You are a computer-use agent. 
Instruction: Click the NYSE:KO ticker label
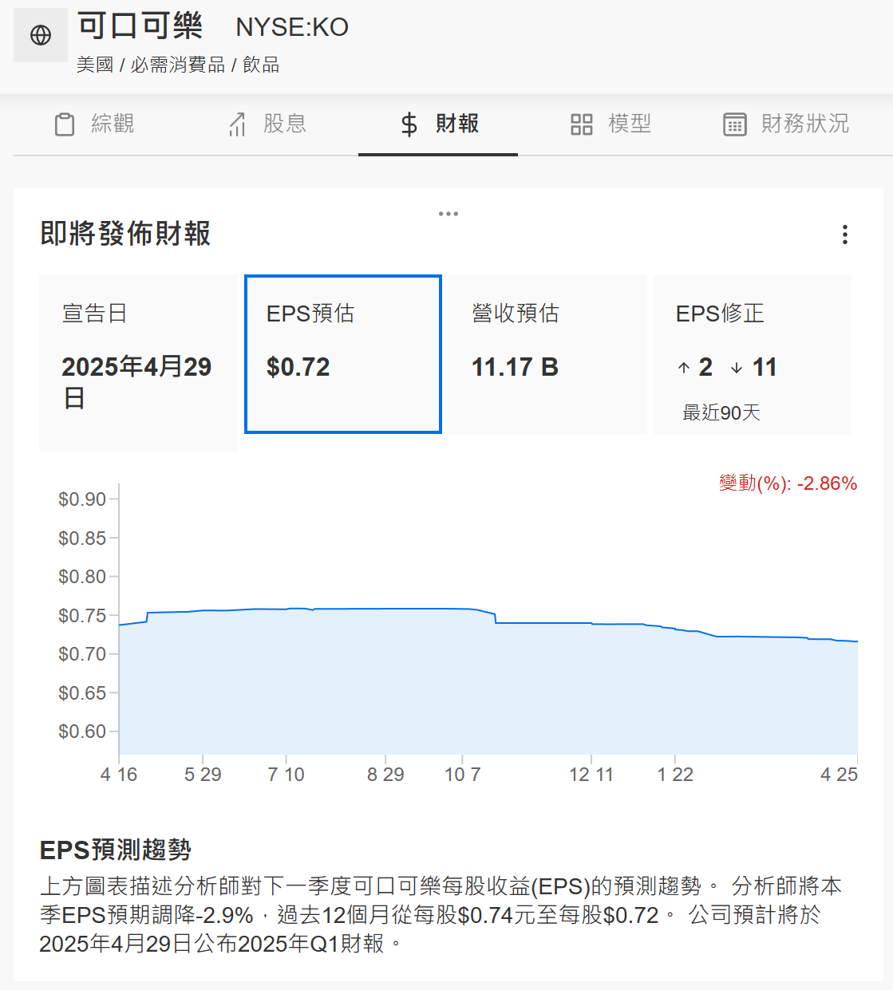[292, 28]
